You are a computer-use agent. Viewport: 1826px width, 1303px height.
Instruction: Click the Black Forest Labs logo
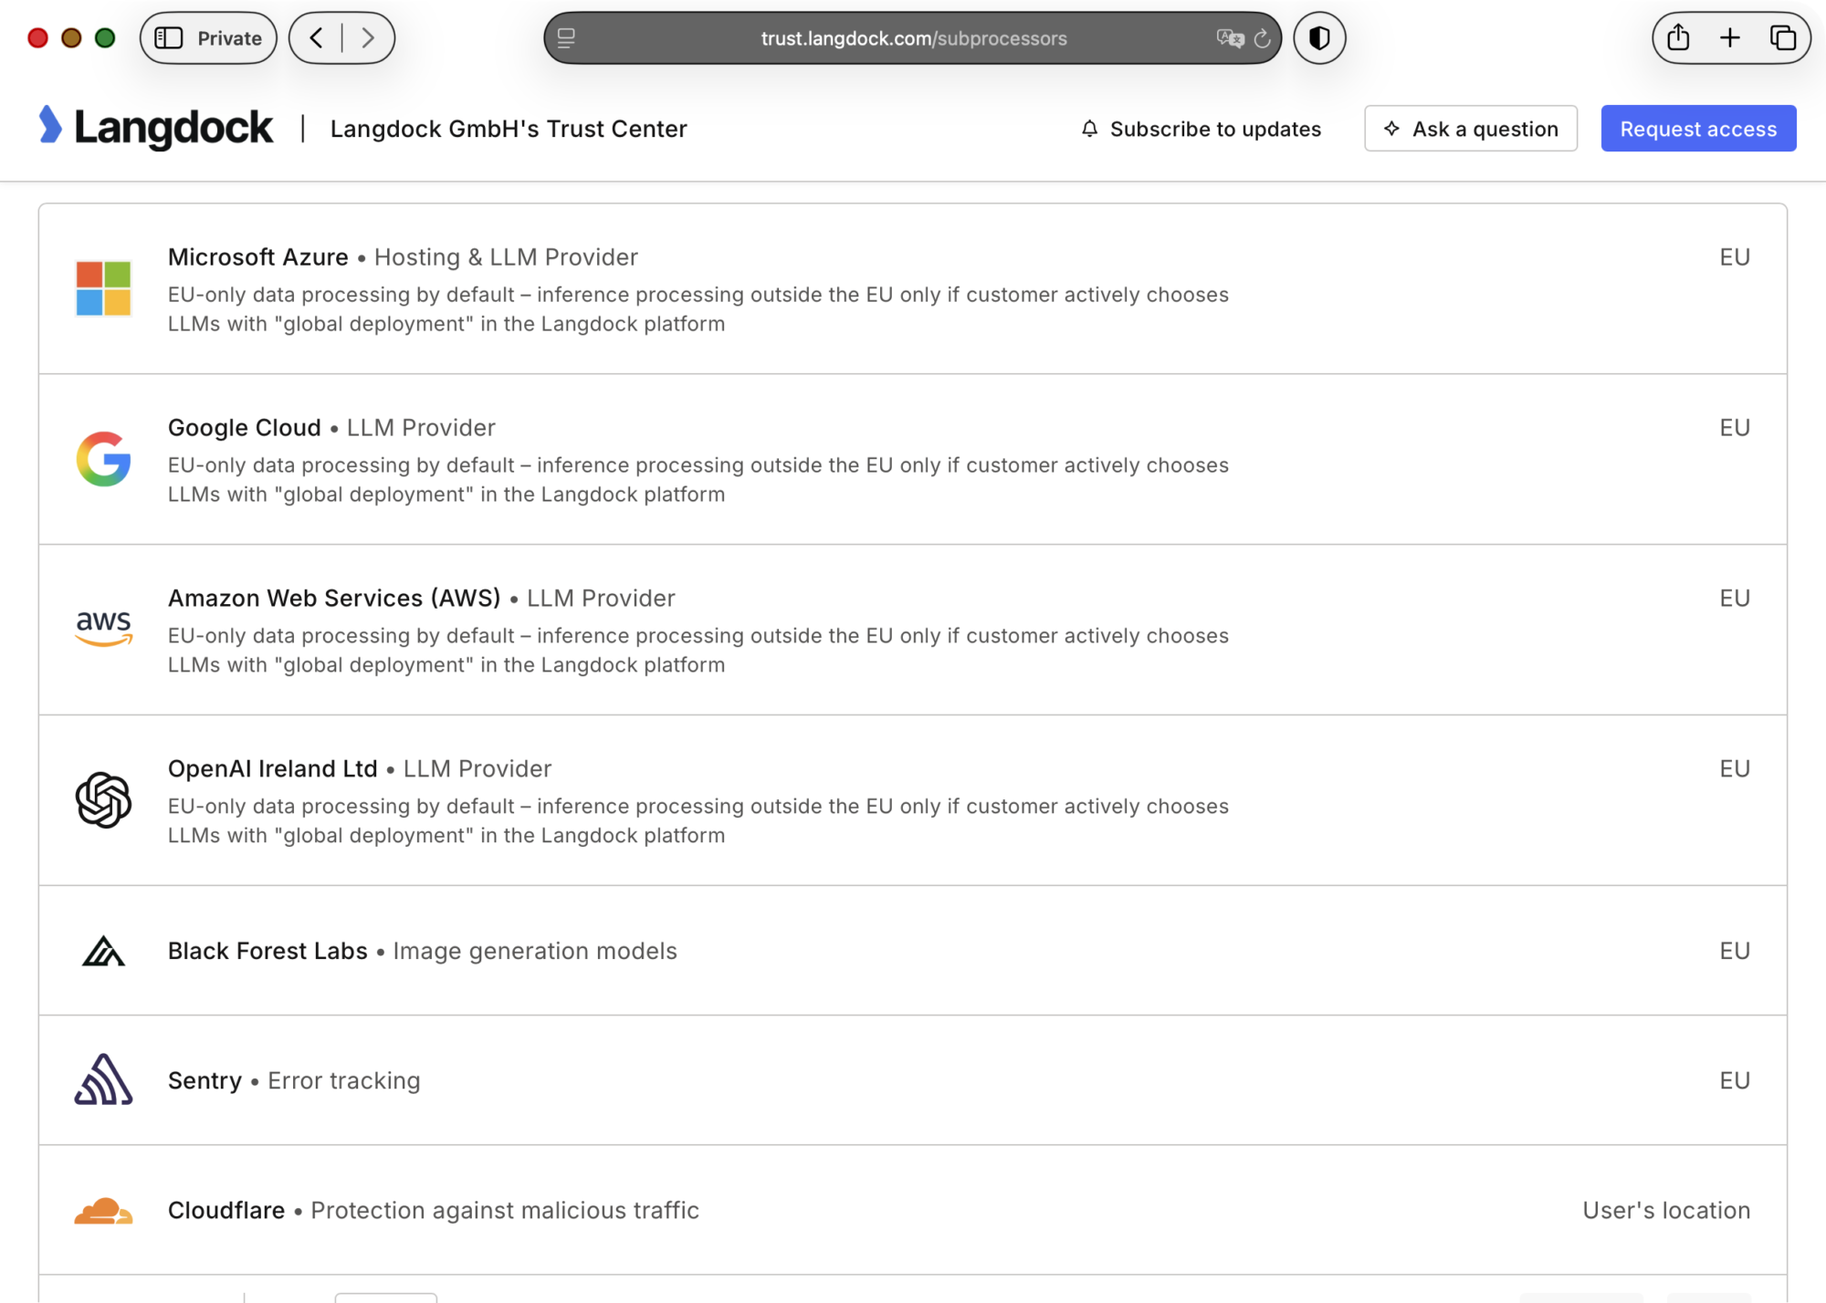(x=103, y=951)
